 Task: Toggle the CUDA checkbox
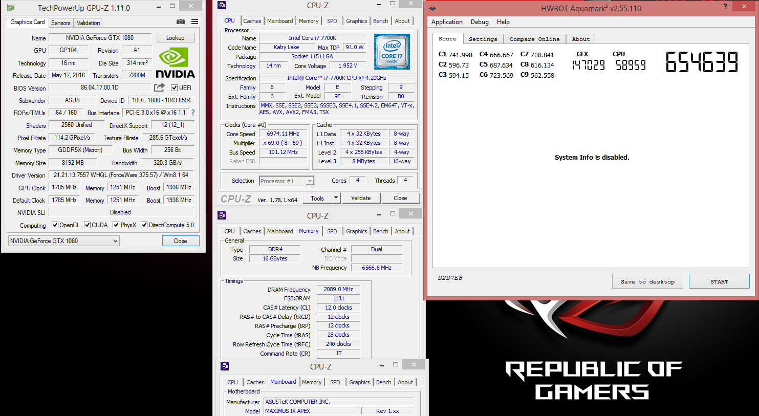[x=88, y=225]
